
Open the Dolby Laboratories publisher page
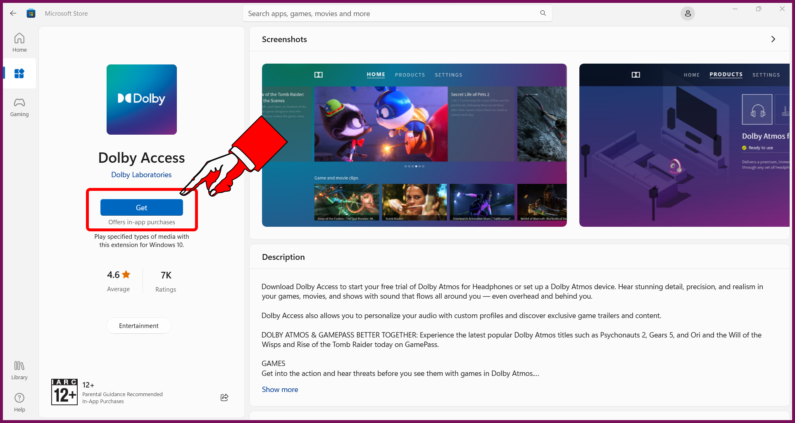pos(141,174)
